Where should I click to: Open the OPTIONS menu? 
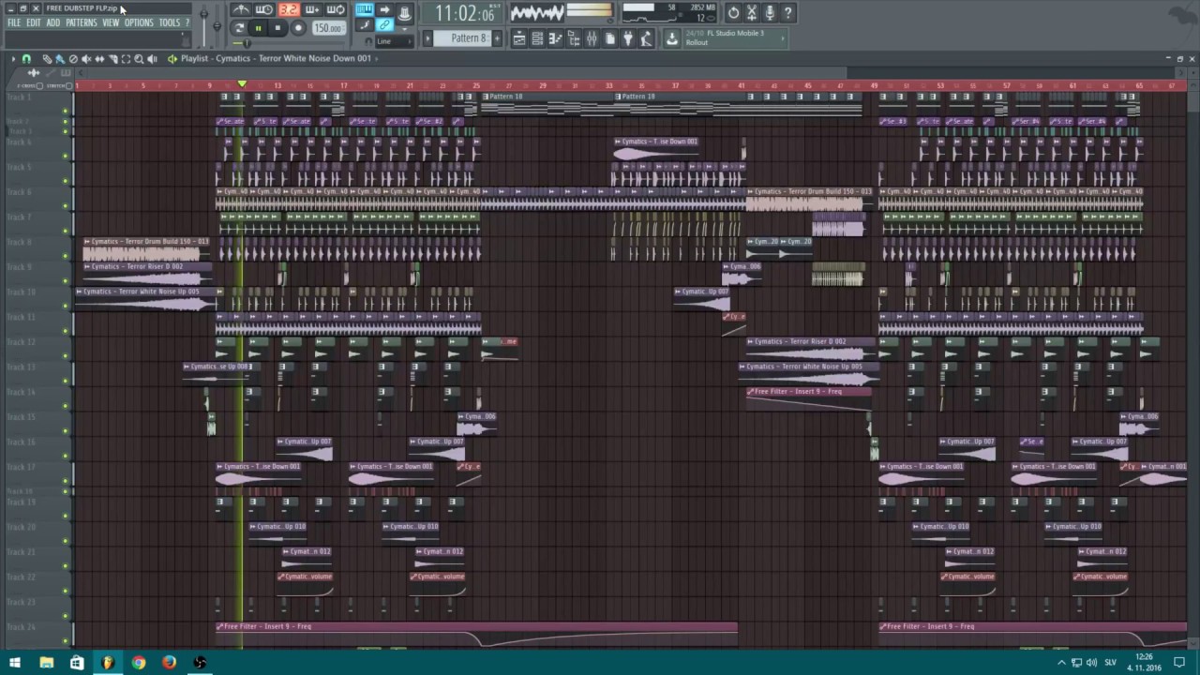click(x=139, y=22)
